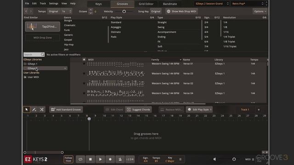Open the song settings menu icon

[180, 159]
